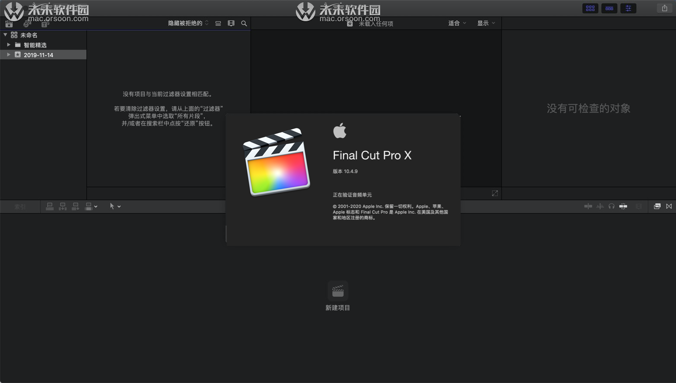Open the edit mode options chevron

96,207
